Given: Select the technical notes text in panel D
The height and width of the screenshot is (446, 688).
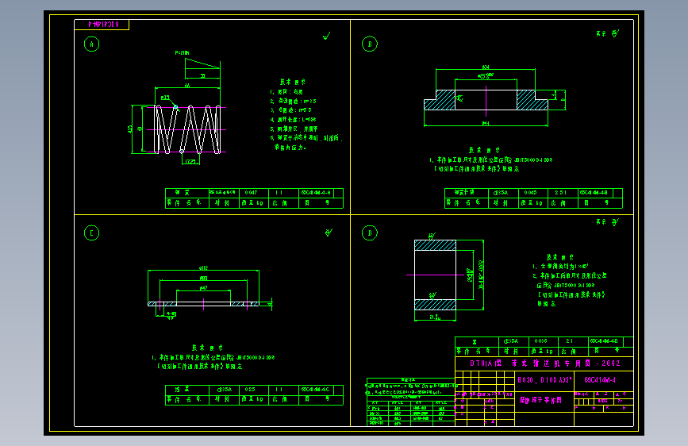Looking at the screenshot, I should 570,280.
